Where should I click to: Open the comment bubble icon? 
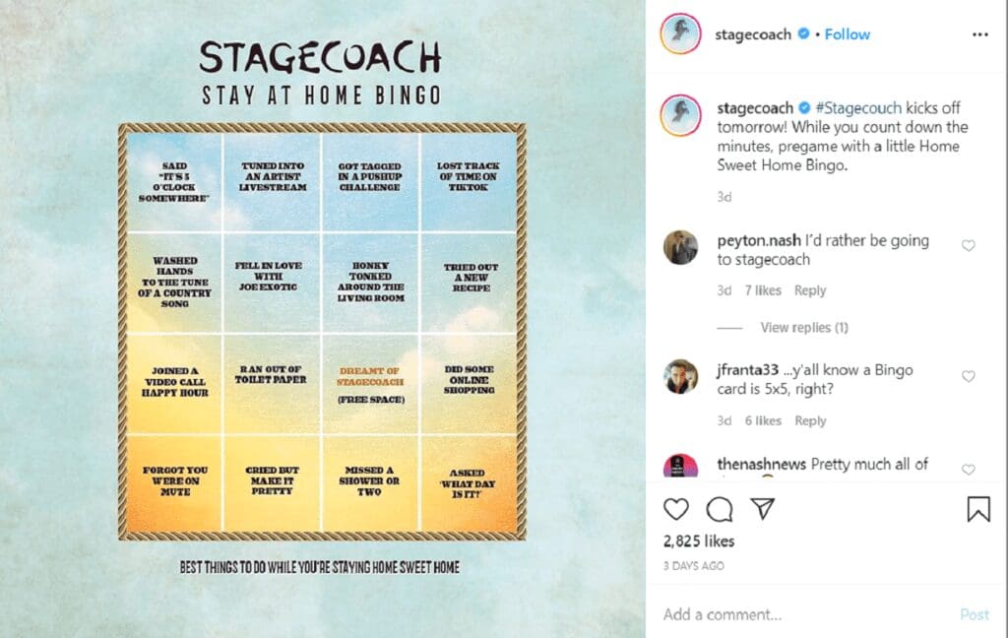(x=720, y=509)
